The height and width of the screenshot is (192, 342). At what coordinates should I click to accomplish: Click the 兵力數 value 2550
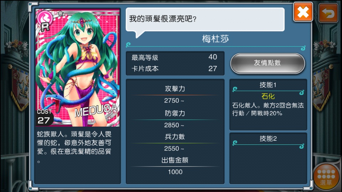[174, 149]
